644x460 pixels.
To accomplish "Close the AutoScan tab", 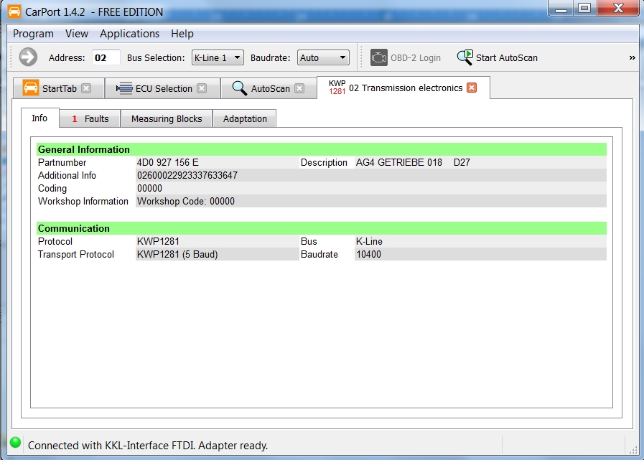I will (x=299, y=88).
